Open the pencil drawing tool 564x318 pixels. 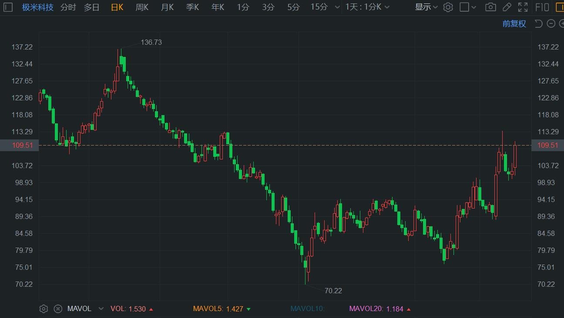507,7
